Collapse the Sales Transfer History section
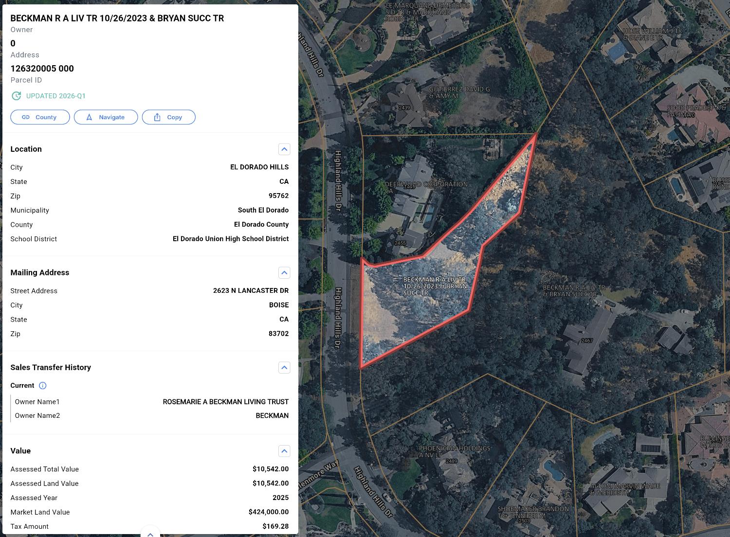This screenshot has width=730, height=537. coord(284,368)
